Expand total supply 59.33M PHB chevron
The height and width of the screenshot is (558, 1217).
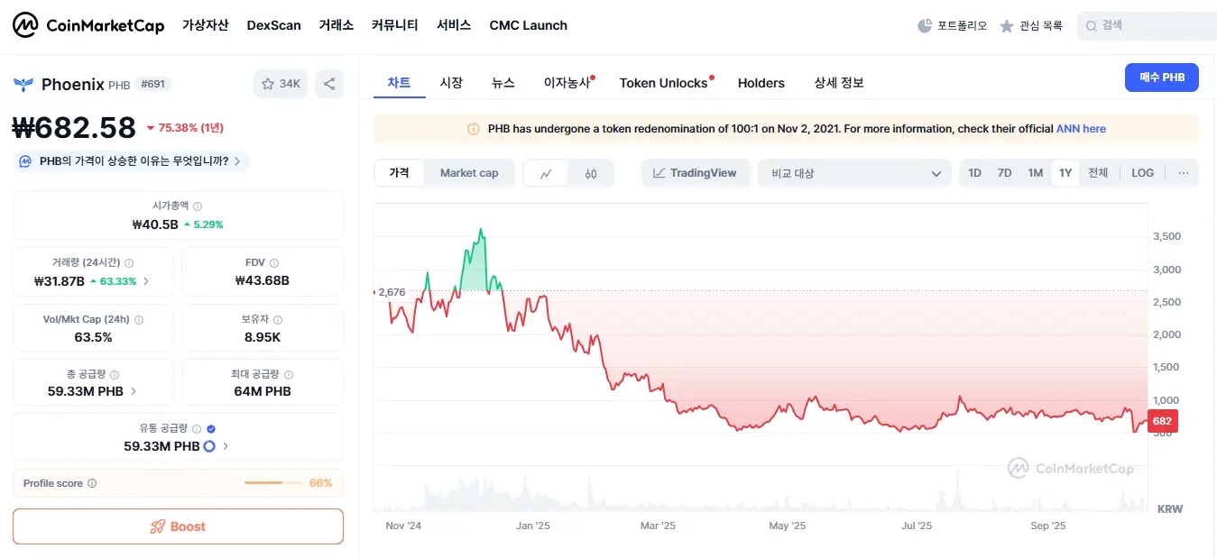[x=134, y=391]
